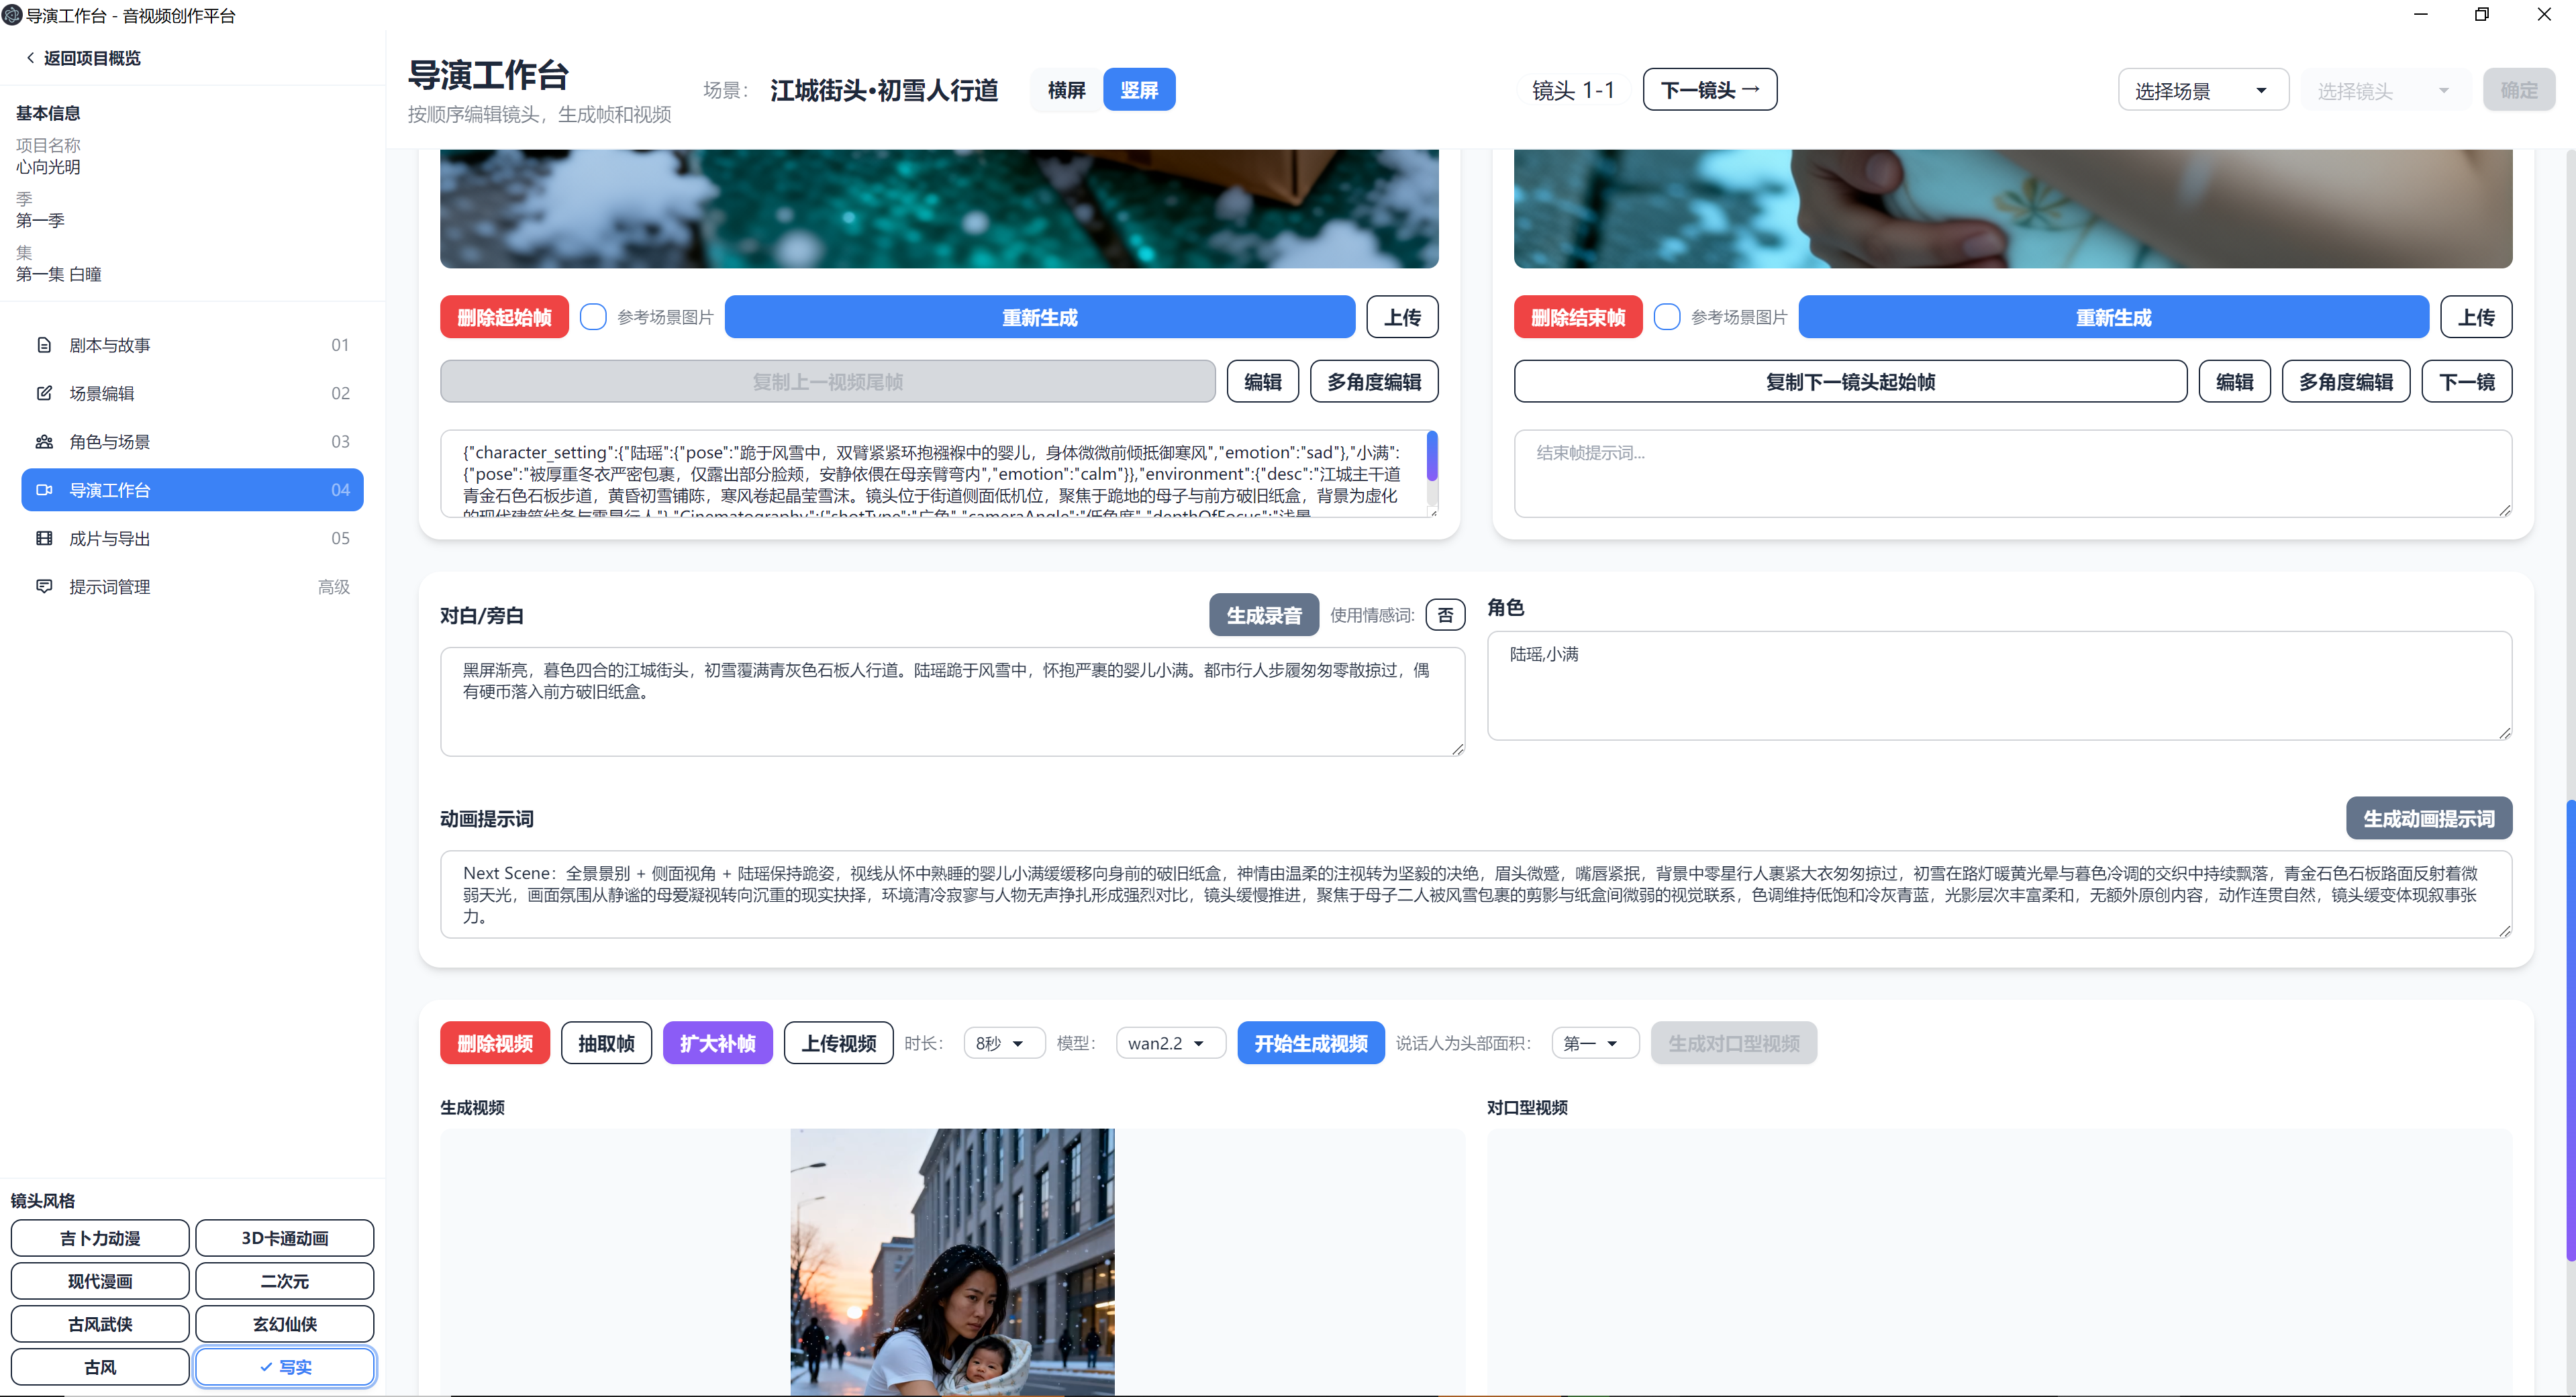
Task: Click the 结束帧提示词 input field
Action: [x=2012, y=474]
